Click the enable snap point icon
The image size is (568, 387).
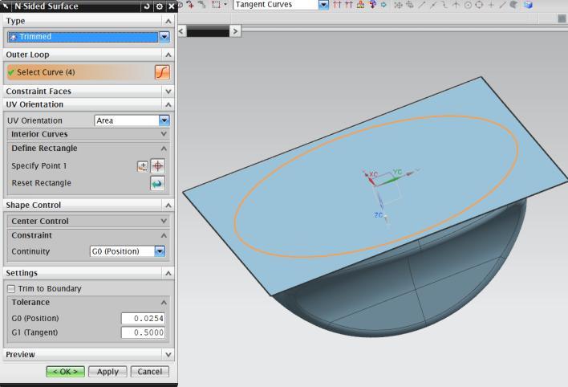[x=398, y=5]
